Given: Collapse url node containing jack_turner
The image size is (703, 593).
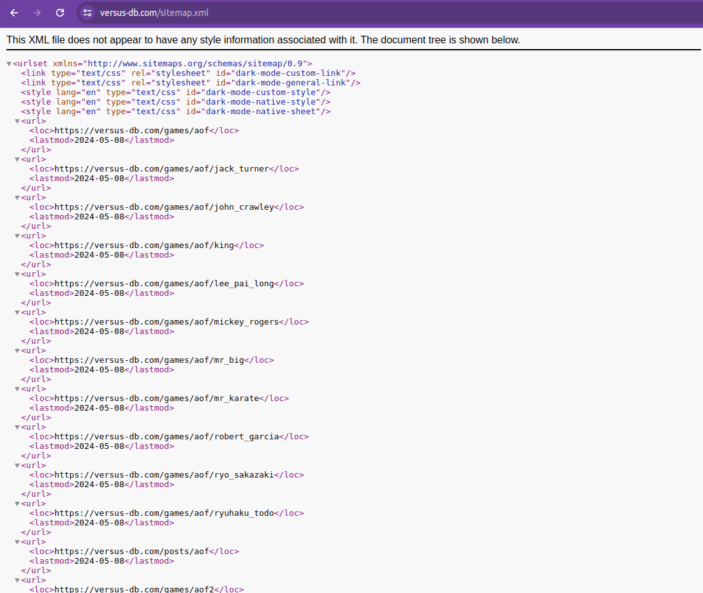Looking at the screenshot, I should pyautogui.click(x=17, y=159).
